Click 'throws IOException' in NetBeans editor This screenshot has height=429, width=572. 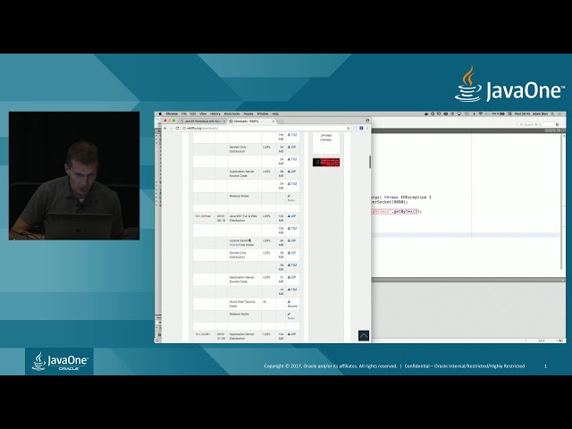pyautogui.click(x=405, y=198)
